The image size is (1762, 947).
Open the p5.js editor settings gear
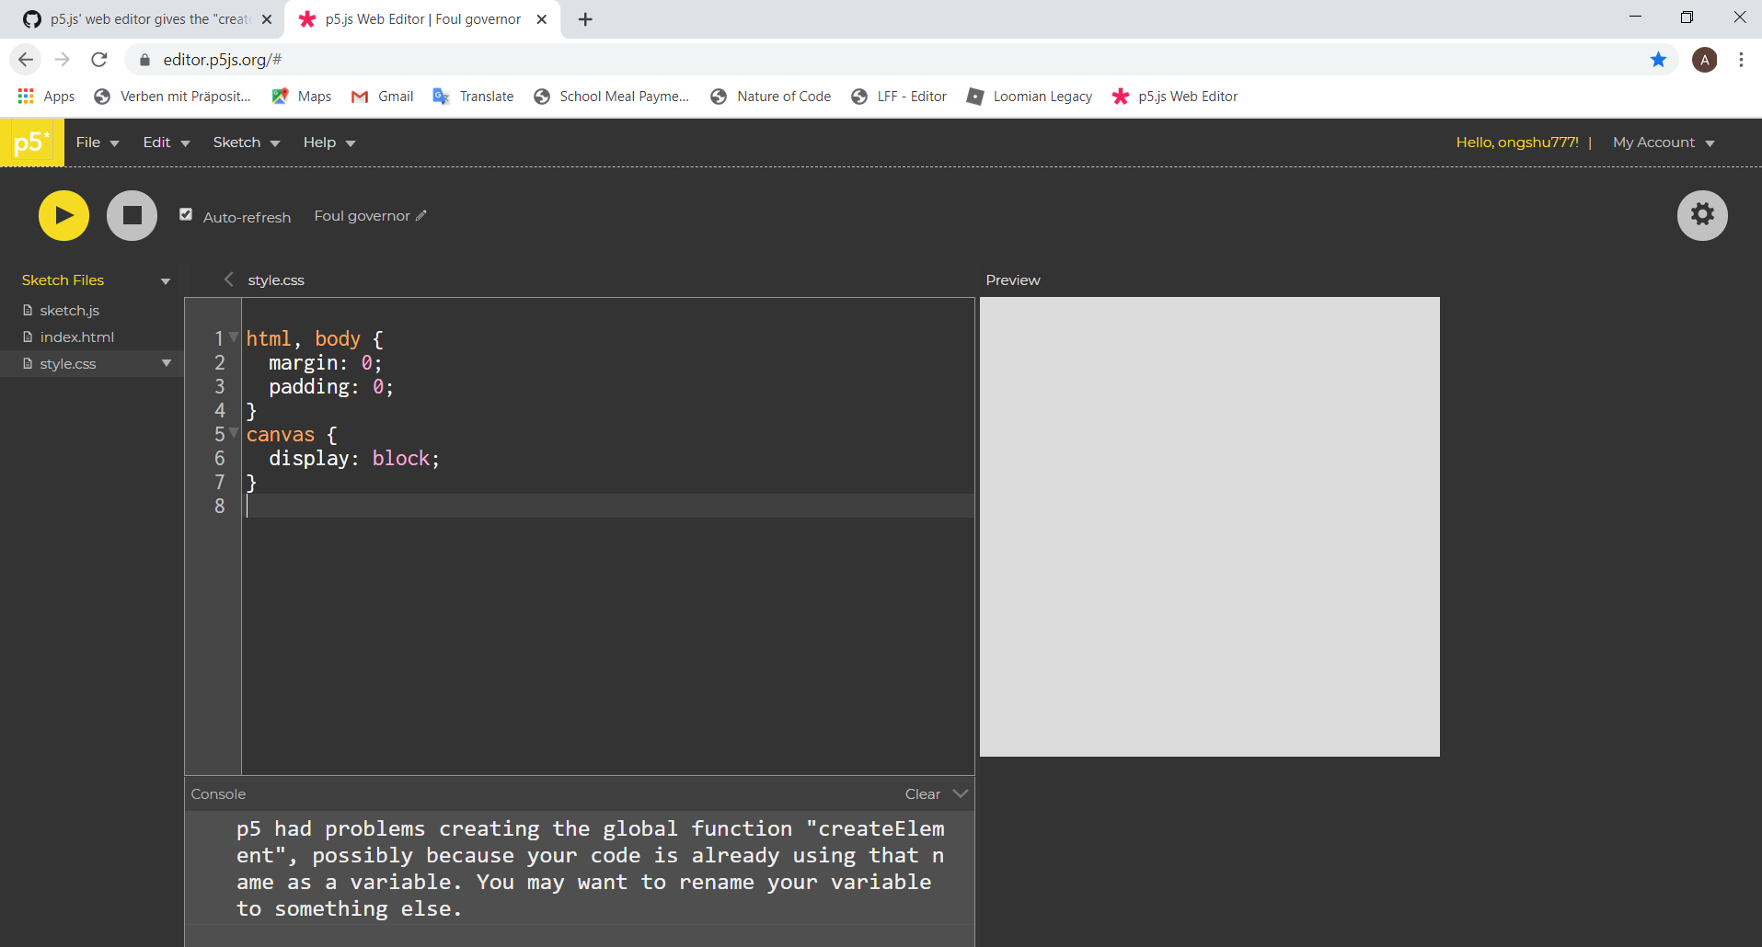tap(1701, 215)
